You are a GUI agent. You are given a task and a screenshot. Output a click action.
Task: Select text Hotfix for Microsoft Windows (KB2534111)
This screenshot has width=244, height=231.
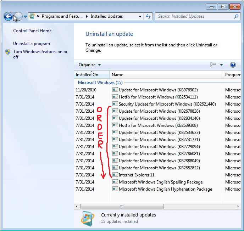(x=158, y=97)
